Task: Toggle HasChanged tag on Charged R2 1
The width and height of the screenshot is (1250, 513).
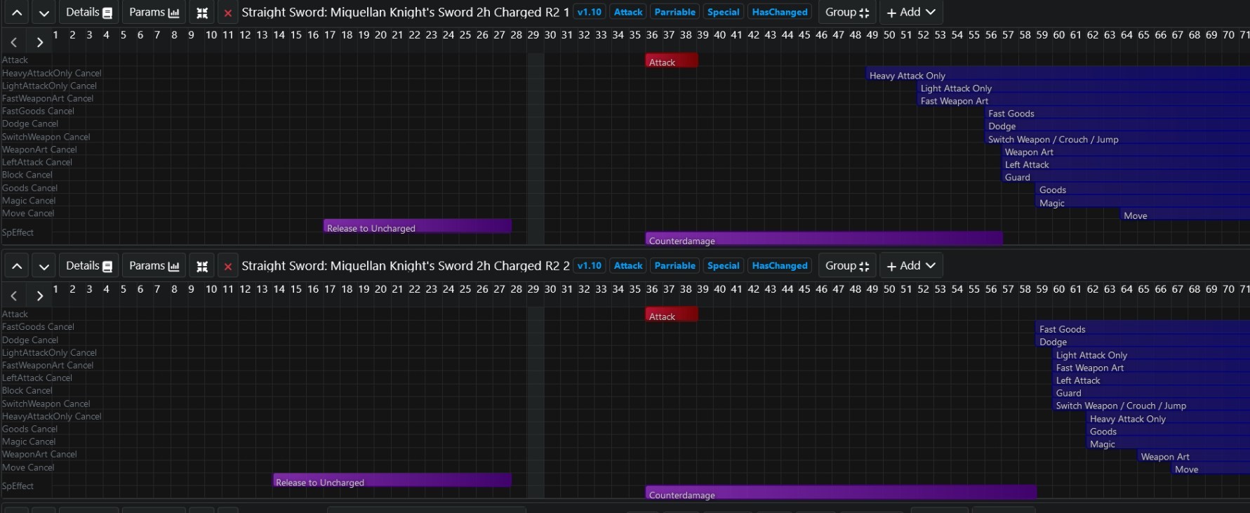Action: coord(780,12)
